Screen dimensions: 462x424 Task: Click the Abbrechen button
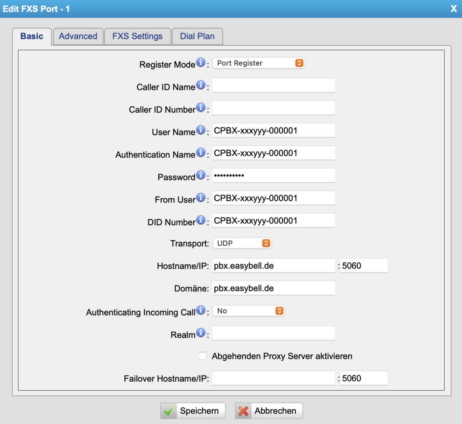(x=269, y=411)
